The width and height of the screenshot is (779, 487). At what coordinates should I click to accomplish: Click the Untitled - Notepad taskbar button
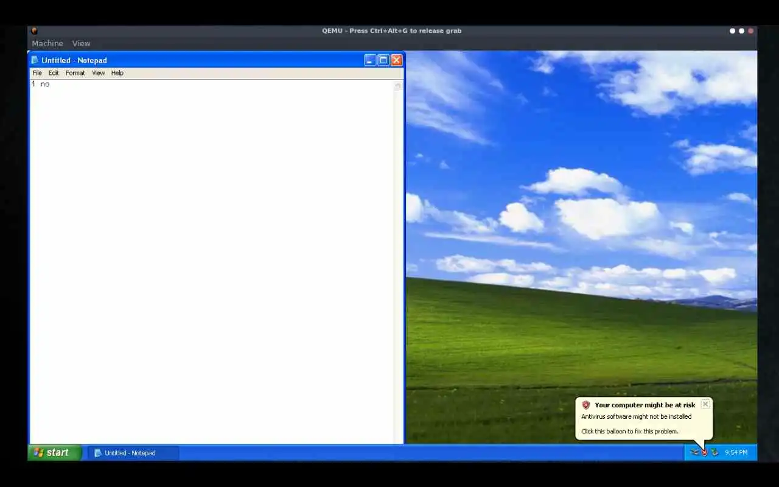coord(133,453)
